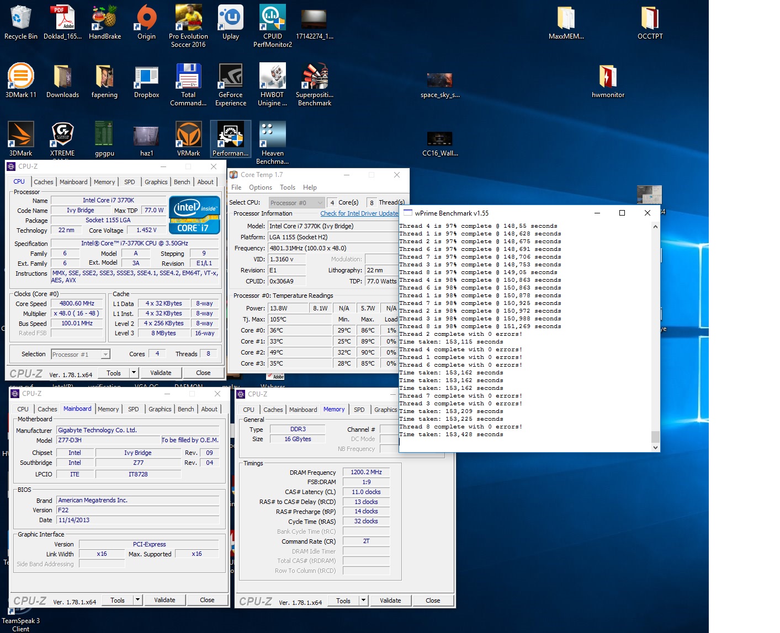Switch to Caches tab in top CPU-Z
This screenshot has height=633, width=780.
[44, 182]
